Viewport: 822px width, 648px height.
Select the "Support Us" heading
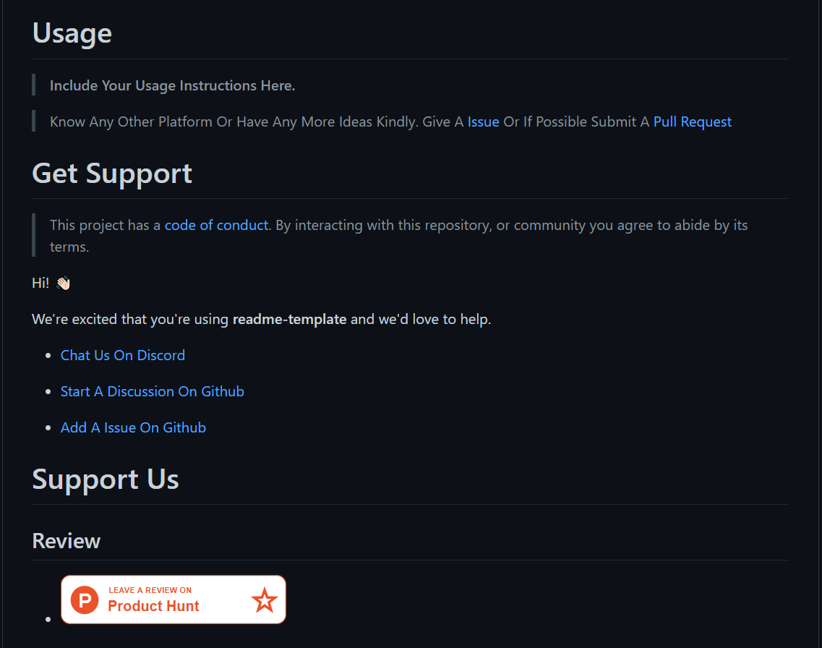(x=106, y=479)
